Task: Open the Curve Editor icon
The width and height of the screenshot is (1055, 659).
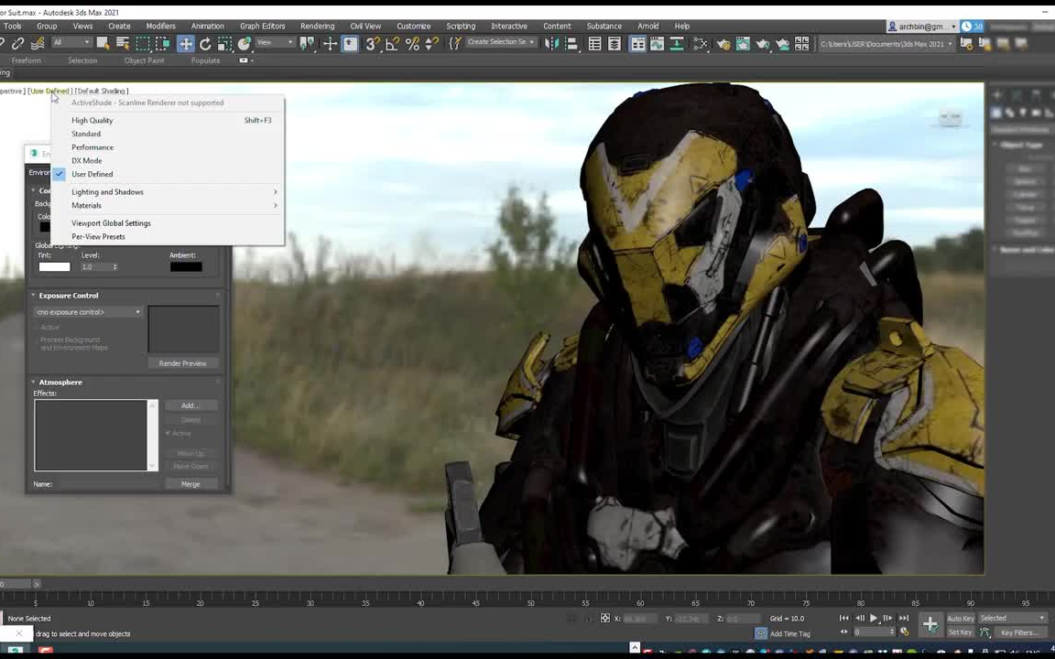Action: [656, 43]
